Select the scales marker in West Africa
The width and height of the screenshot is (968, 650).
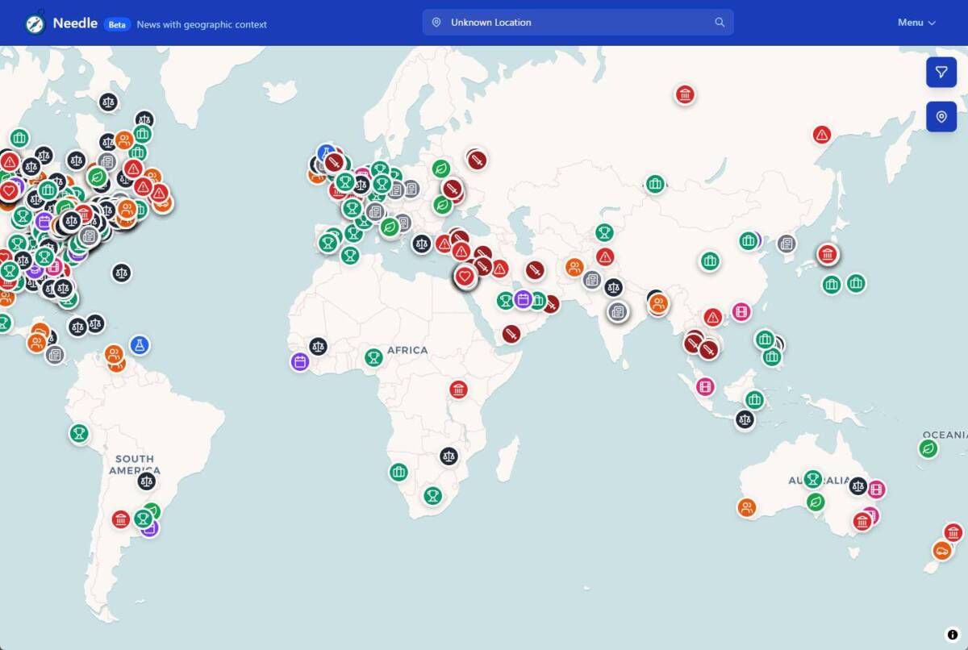point(319,347)
